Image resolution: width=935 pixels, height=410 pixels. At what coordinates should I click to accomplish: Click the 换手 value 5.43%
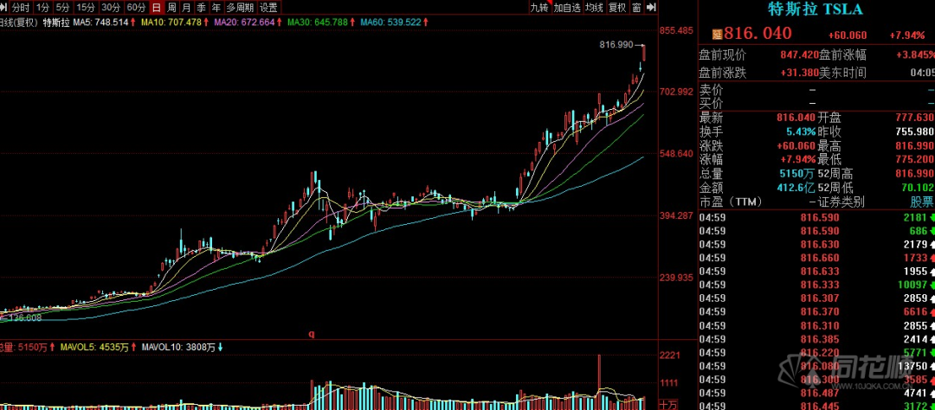(800, 132)
